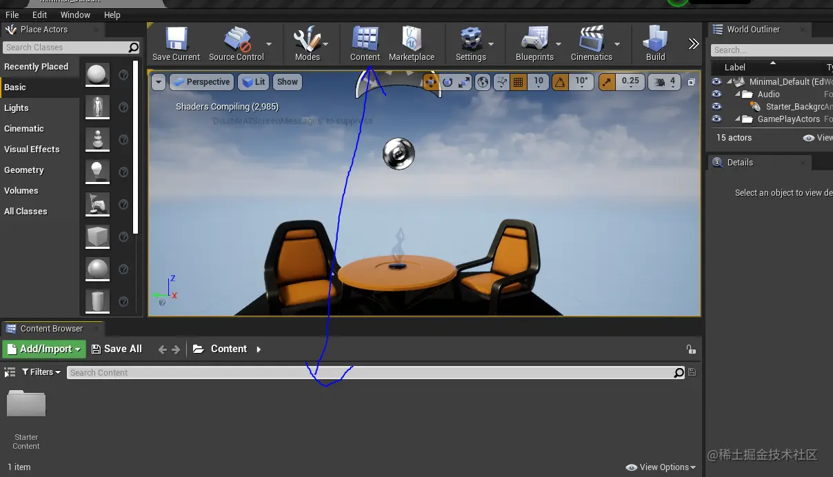
Task: Toggle visibility of GamePlayActors folder
Action: tap(716, 119)
